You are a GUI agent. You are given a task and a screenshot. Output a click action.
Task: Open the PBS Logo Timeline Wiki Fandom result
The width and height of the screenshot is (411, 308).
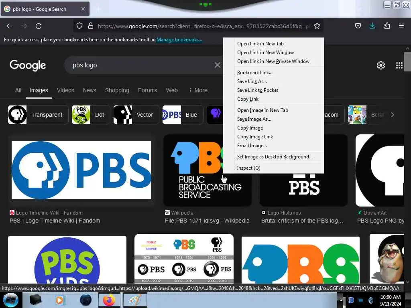[55, 221]
